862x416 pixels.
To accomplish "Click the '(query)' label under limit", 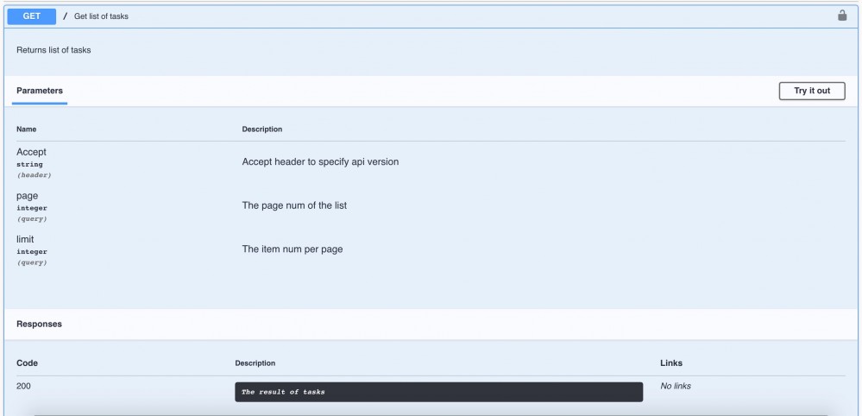I will [31, 262].
